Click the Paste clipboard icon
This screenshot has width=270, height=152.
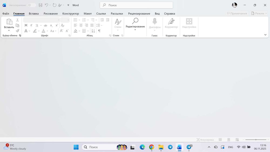[x=9, y=22]
